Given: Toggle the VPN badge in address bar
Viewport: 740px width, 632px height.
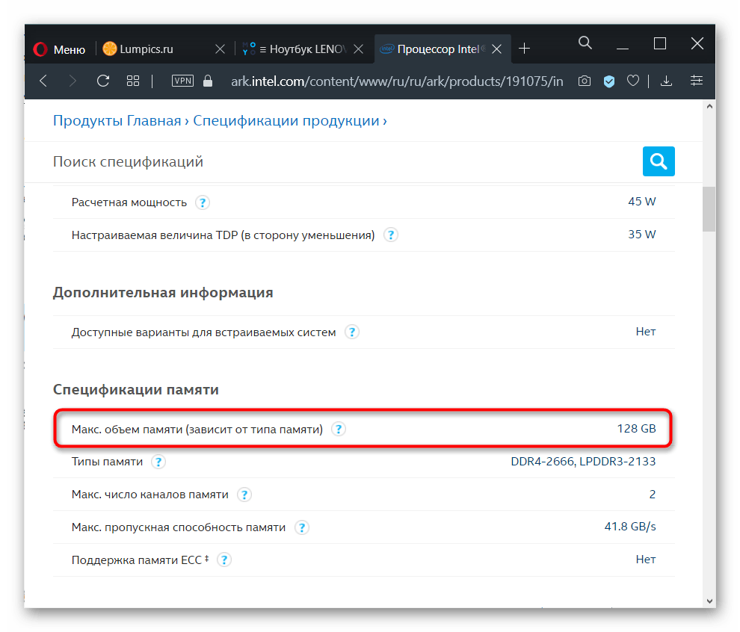Looking at the screenshot, I should click(x=182, y=81).
